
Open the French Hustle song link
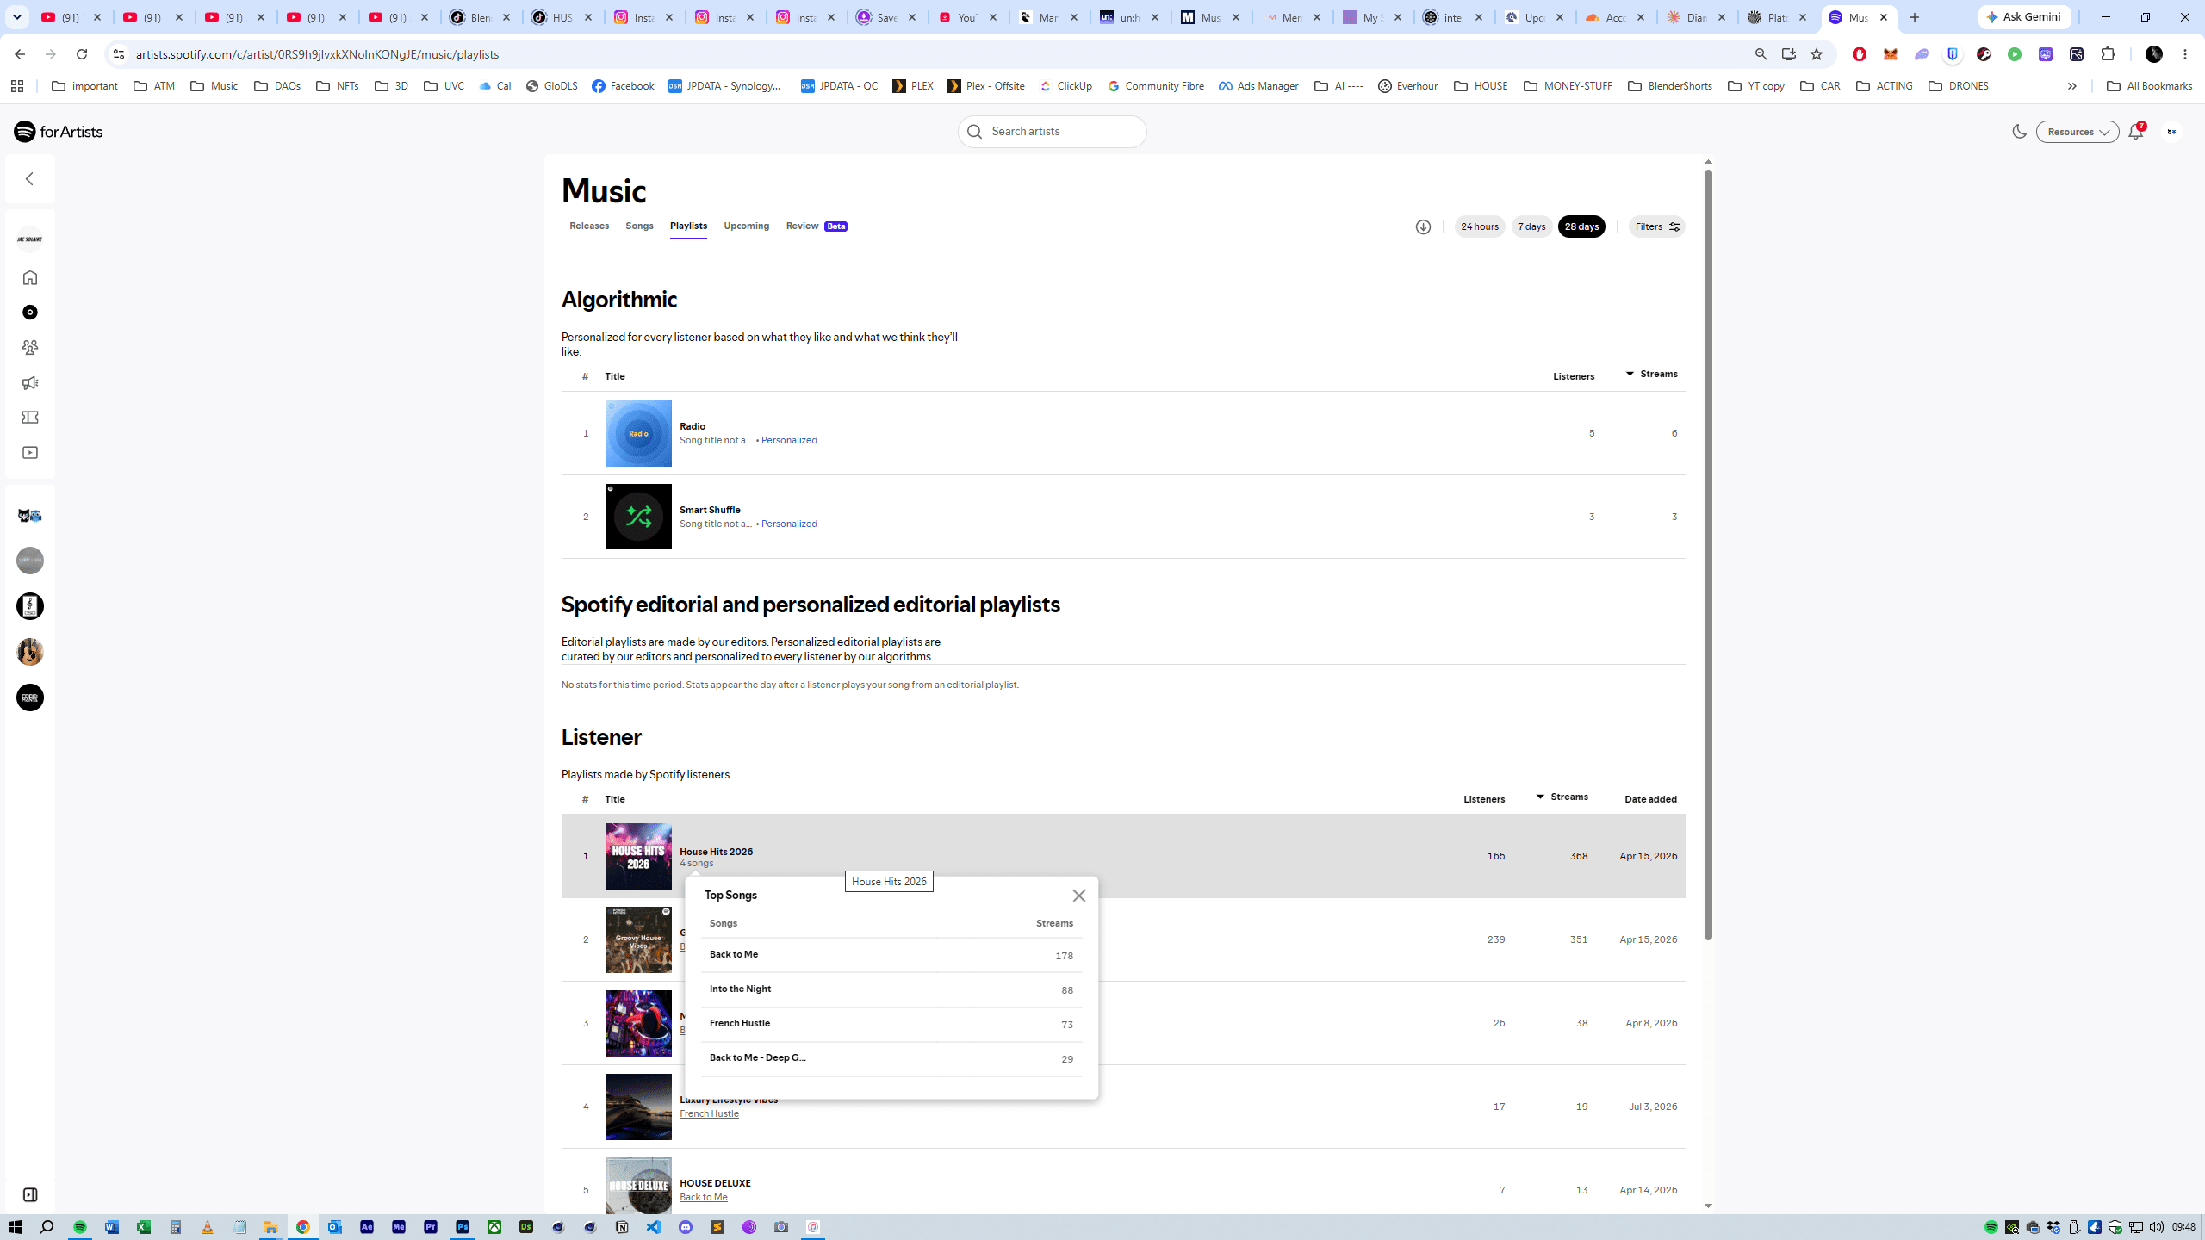click(x=709, y=1113)
